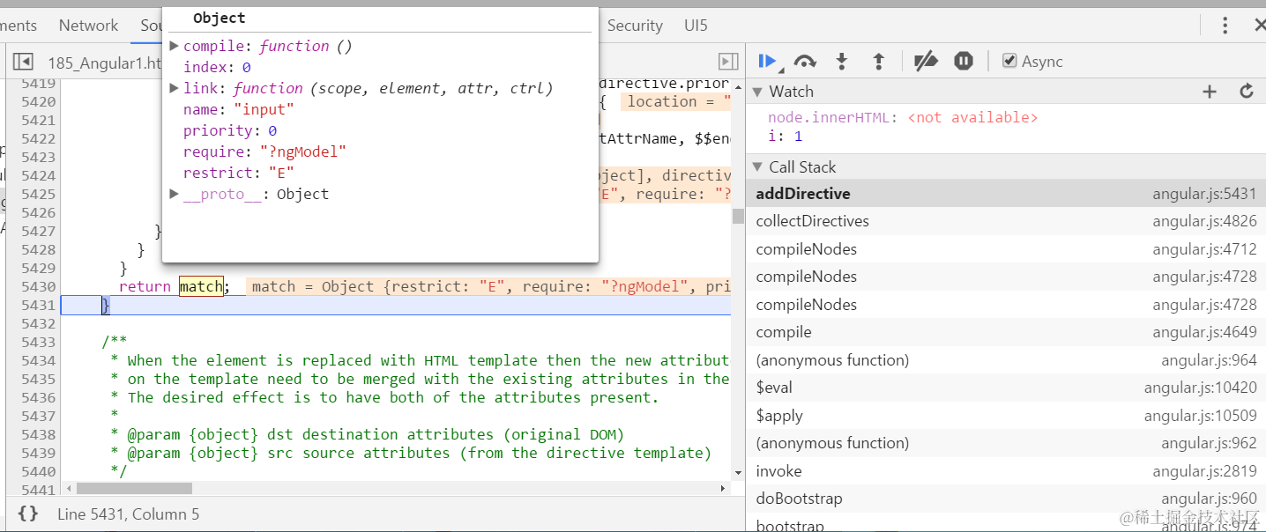Pretty print source with braces icon
This screenshot has width=1266, height=532.
(x=28, y=514)
